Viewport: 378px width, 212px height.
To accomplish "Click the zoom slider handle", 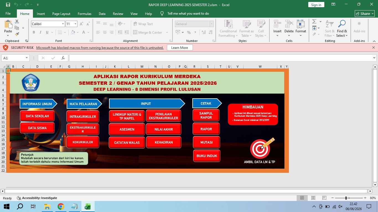I will [x=346, y=198].
